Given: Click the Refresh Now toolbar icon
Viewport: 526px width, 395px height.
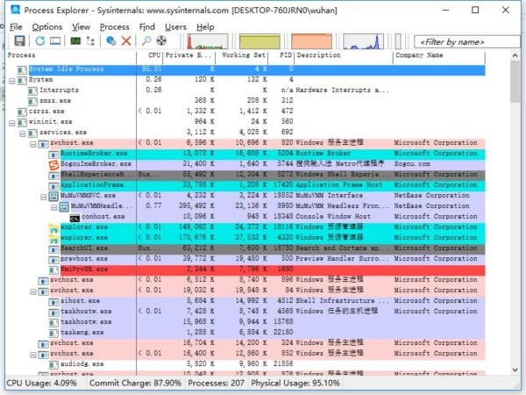Looking at the screenshot, I should coord(40,41).
